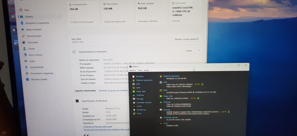Screen dimensions: 297x136
Task: Click green motherboard temperature indicator icon
Action: point(198,98)
